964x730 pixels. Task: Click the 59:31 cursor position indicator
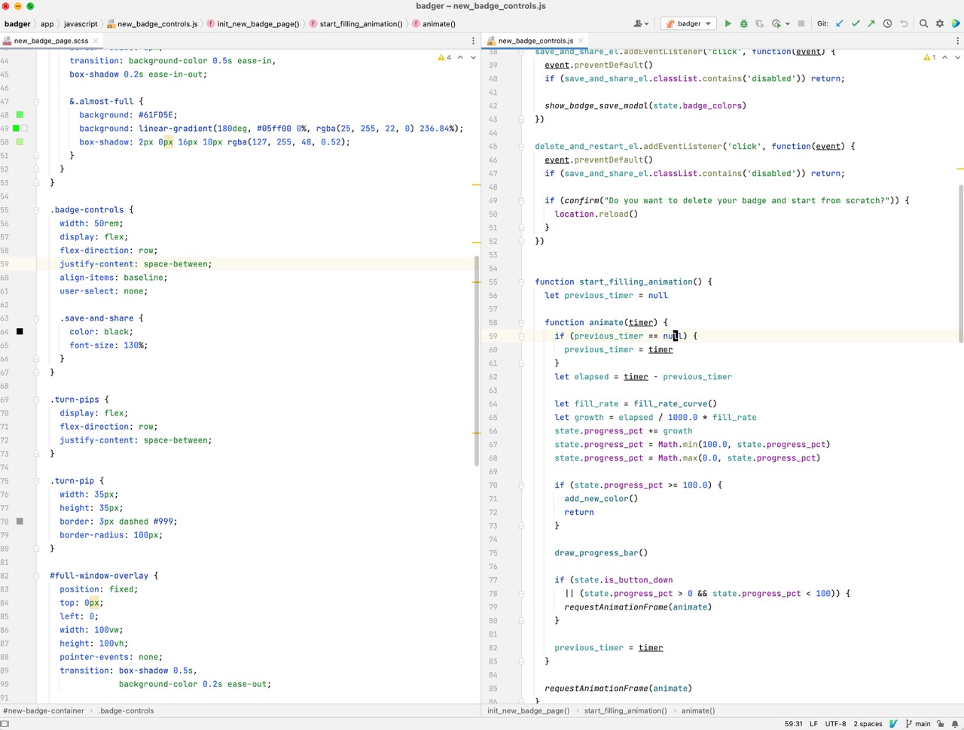pyautogui.click(x=793, y=724)
